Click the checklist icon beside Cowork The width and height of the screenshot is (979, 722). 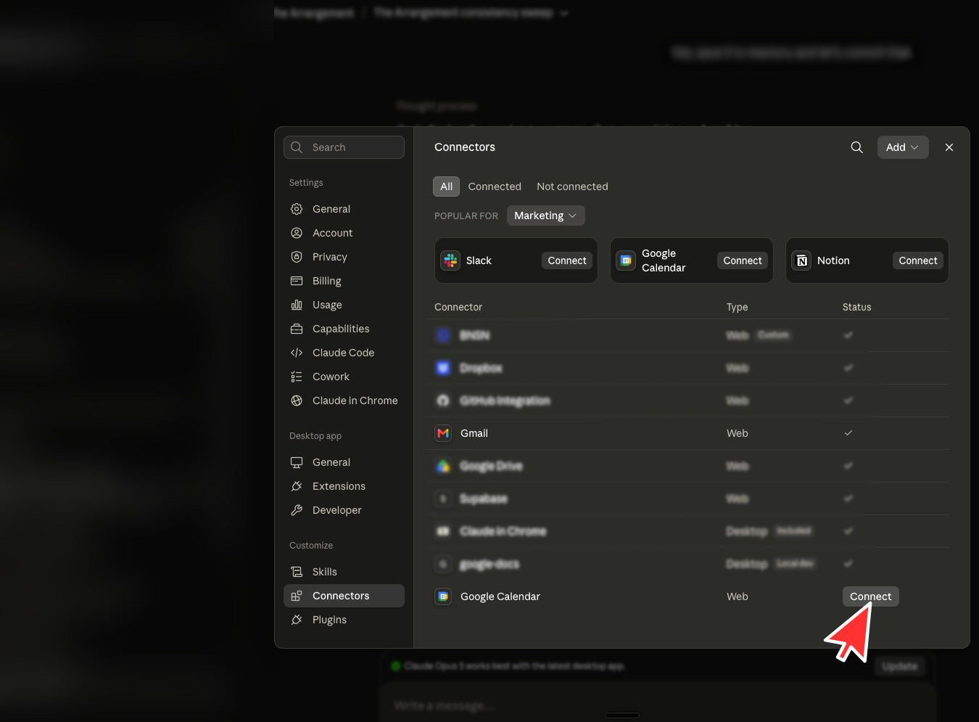pos(297,377)
